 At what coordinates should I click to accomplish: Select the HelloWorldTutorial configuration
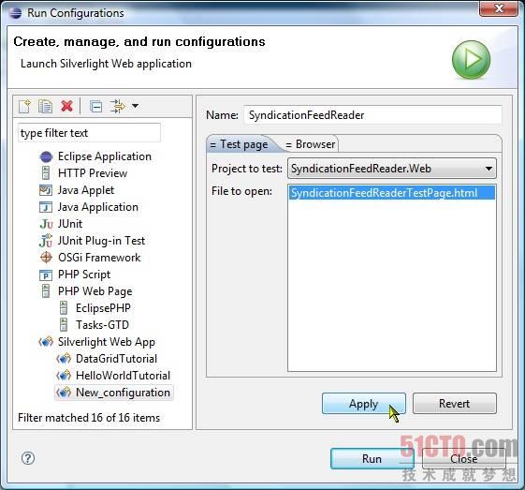coord(123,376)
